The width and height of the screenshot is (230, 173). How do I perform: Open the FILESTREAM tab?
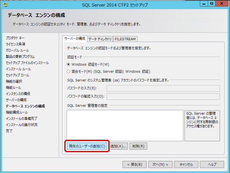tap(125, 39)
